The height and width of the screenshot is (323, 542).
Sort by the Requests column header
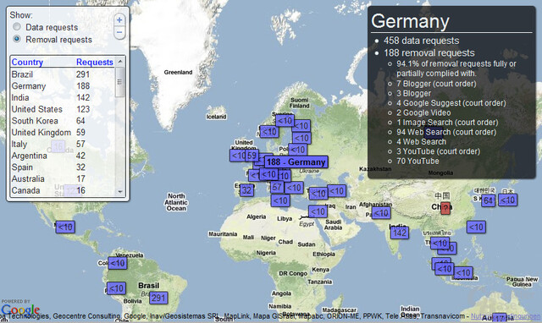pos(95,62)
